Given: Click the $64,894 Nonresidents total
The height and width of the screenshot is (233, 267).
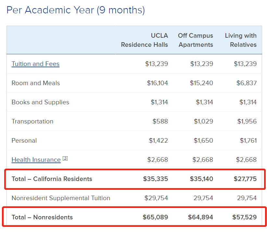Looking at the screenshot, I should click(200, 217).
